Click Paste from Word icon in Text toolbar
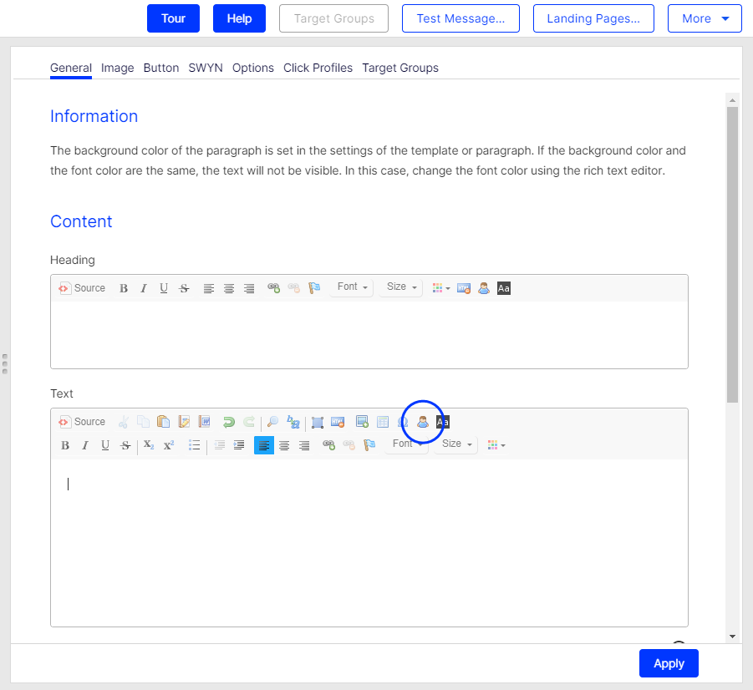 point(204,422)
